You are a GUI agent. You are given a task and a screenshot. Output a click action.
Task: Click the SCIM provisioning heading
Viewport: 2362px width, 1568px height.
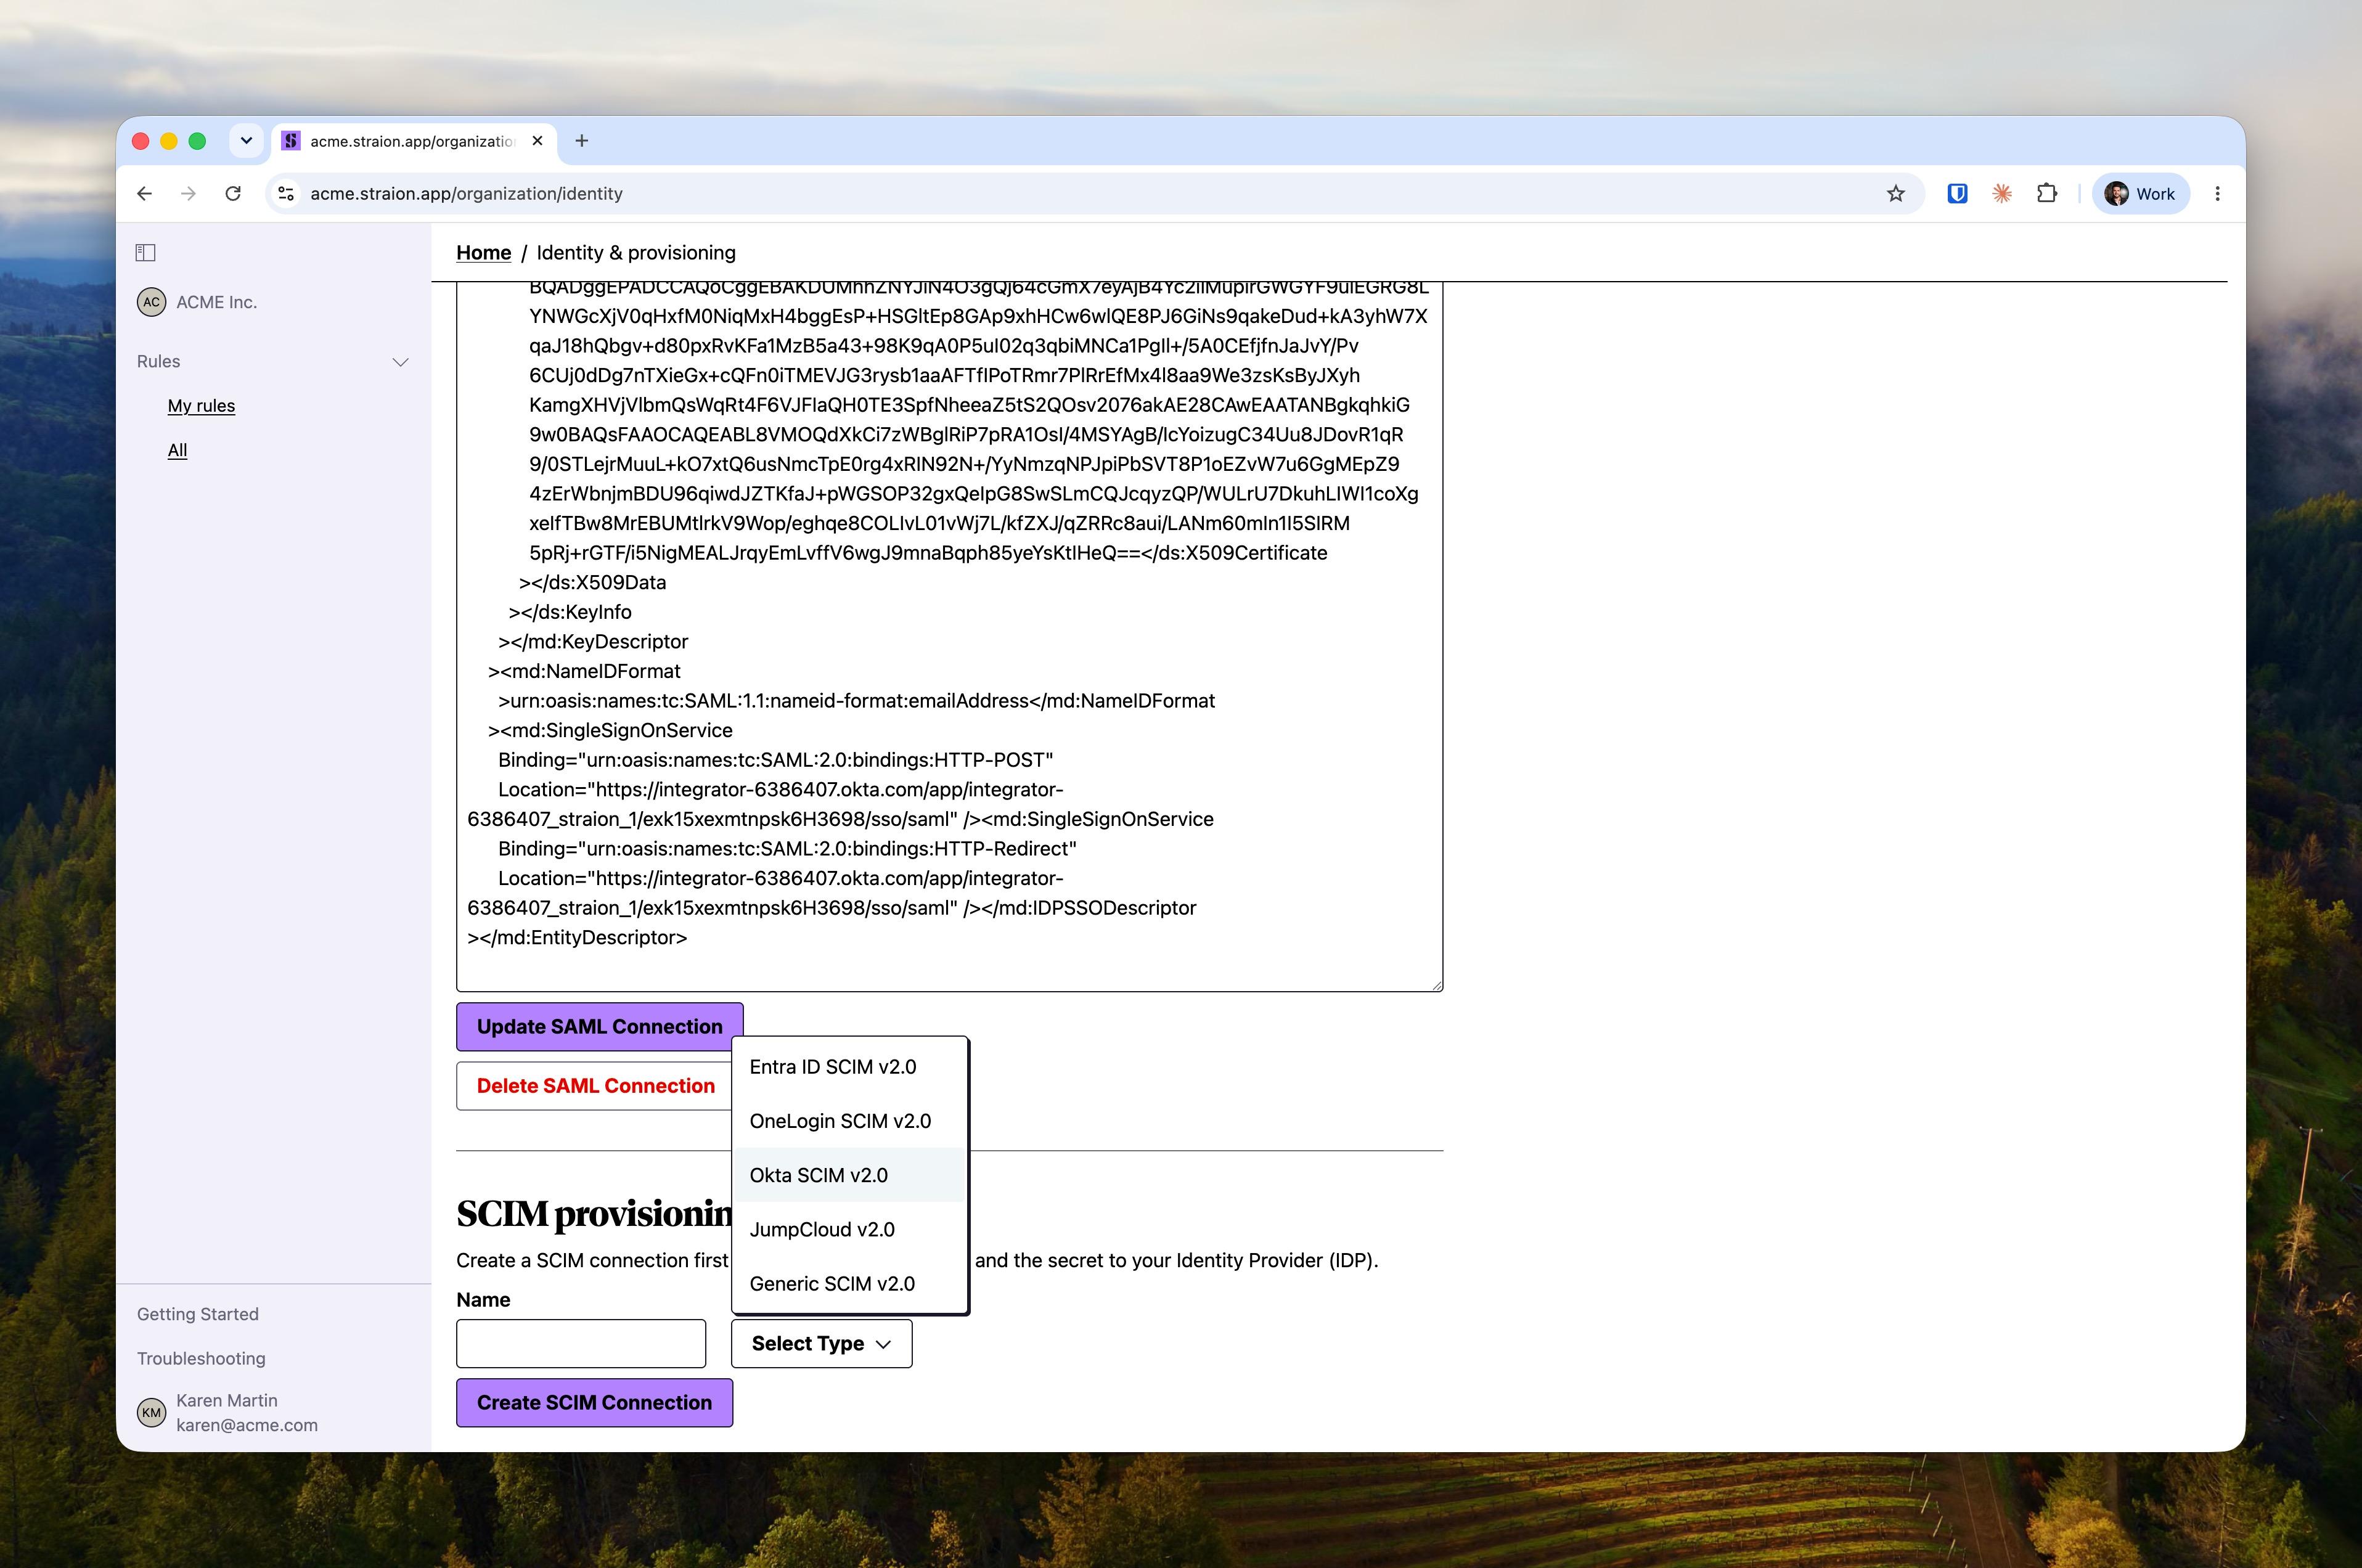594,1213
